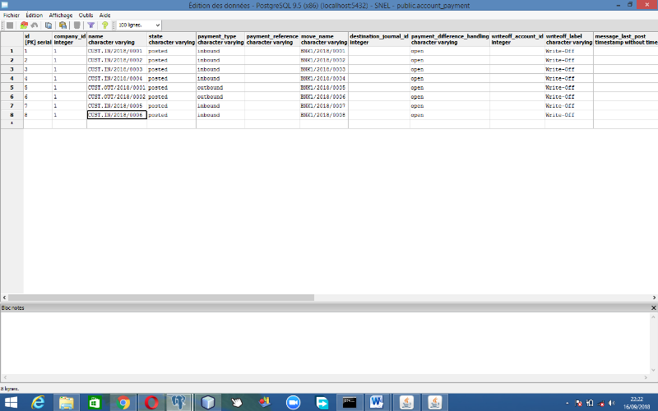Open File Explorer from taskbar
Screen dimensions: 658x411
coord(67,403)
